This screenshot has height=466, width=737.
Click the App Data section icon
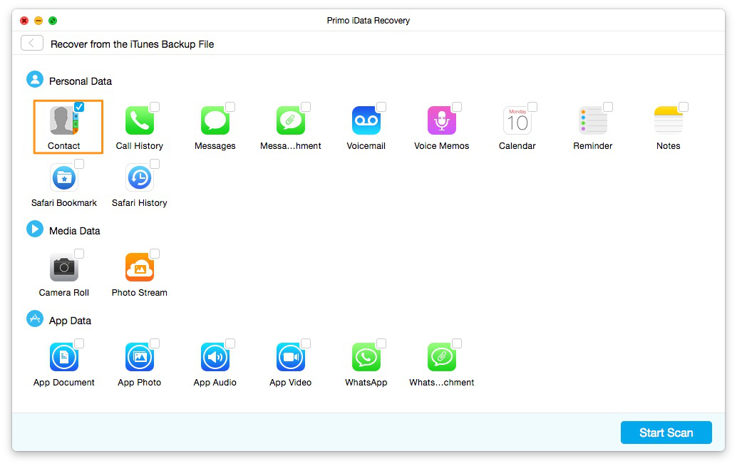click(x=35, y=319)
